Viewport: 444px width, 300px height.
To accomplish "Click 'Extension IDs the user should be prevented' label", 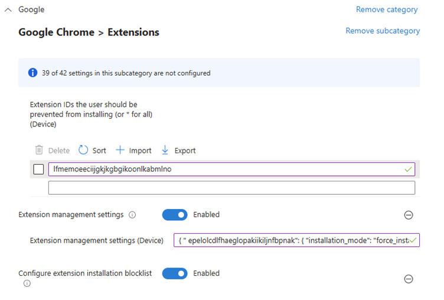I will [91, 115].
